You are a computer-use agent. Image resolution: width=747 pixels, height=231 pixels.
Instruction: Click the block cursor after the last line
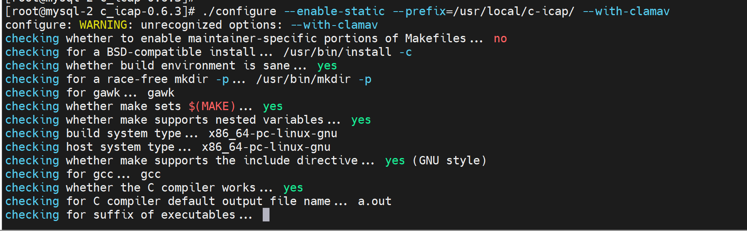coord(266,215)
